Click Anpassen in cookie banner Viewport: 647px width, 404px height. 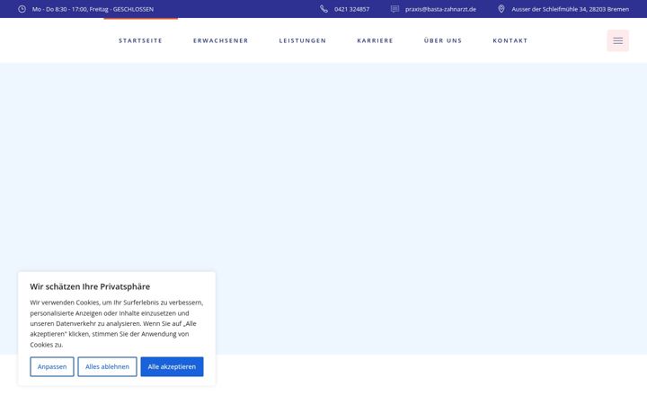point(52,366)
